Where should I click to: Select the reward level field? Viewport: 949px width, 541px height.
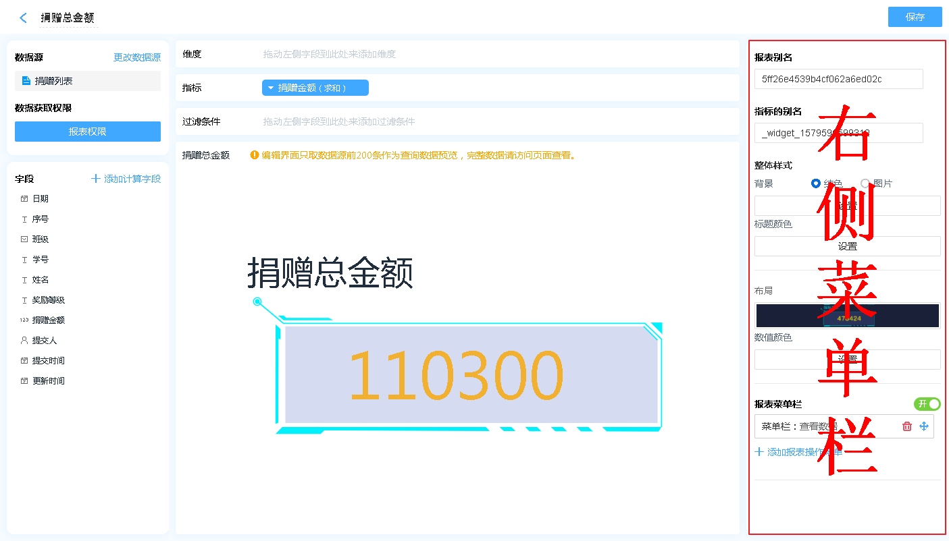pyautogui.click(x=49, y=300)
